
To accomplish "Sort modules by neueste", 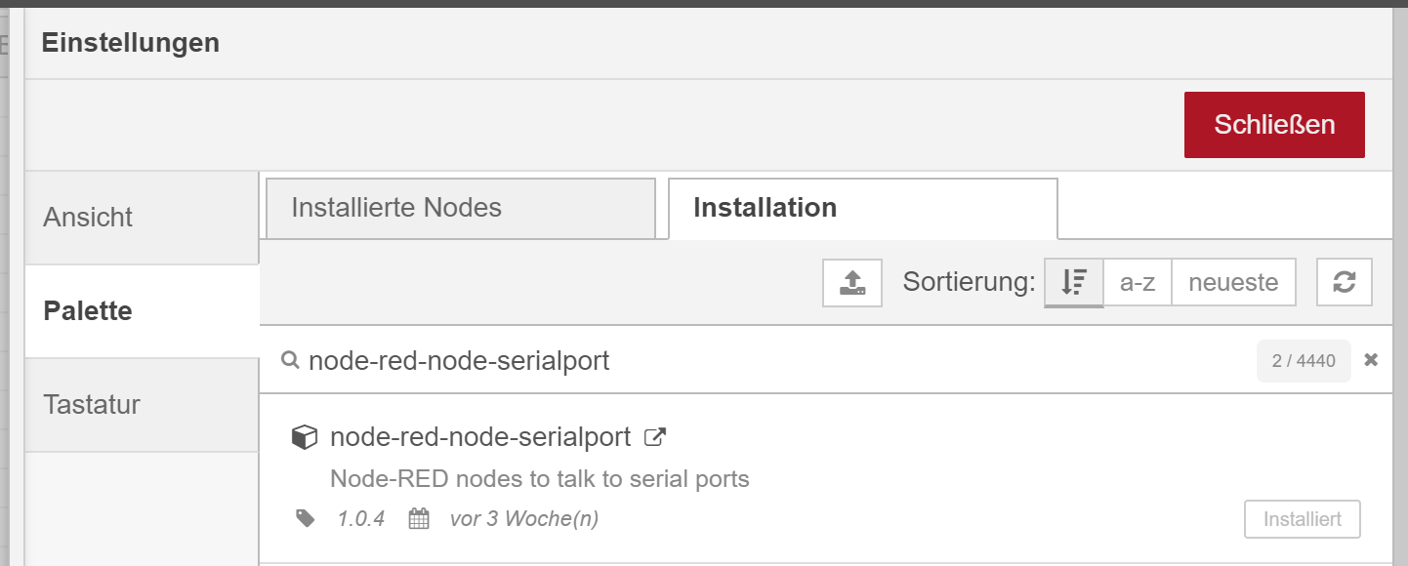I will coord(1233,283).
